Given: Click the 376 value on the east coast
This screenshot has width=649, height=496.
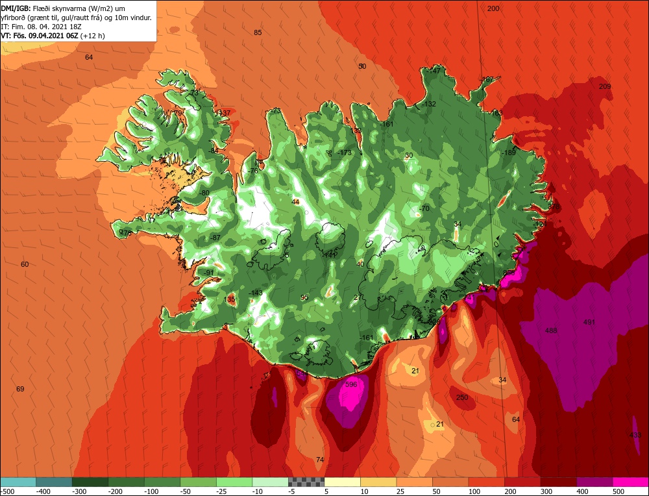Looking at the screenshot, I should (x=554, y=206).
